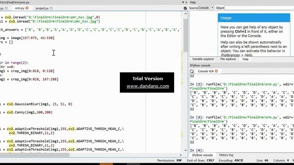Click the orm.py file path title
The height and width of the screenshot is (165, 294).
click(15, 2)
